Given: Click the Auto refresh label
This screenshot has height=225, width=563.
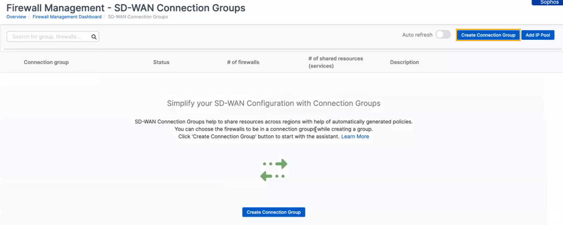Looking at the screenshot, I should 417,35.
